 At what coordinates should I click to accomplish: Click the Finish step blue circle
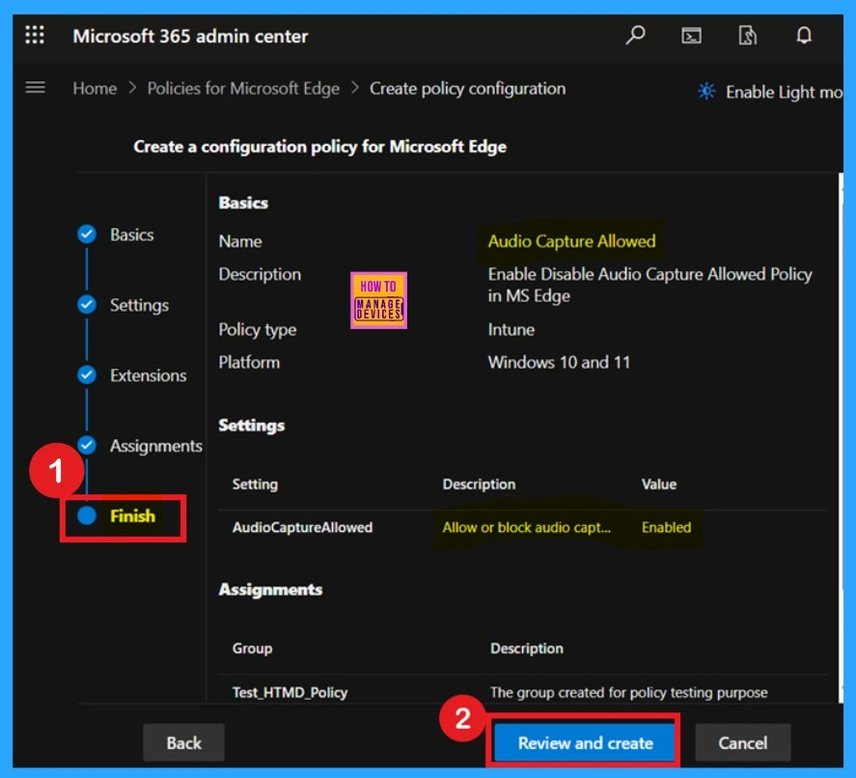tap(87, 515)
